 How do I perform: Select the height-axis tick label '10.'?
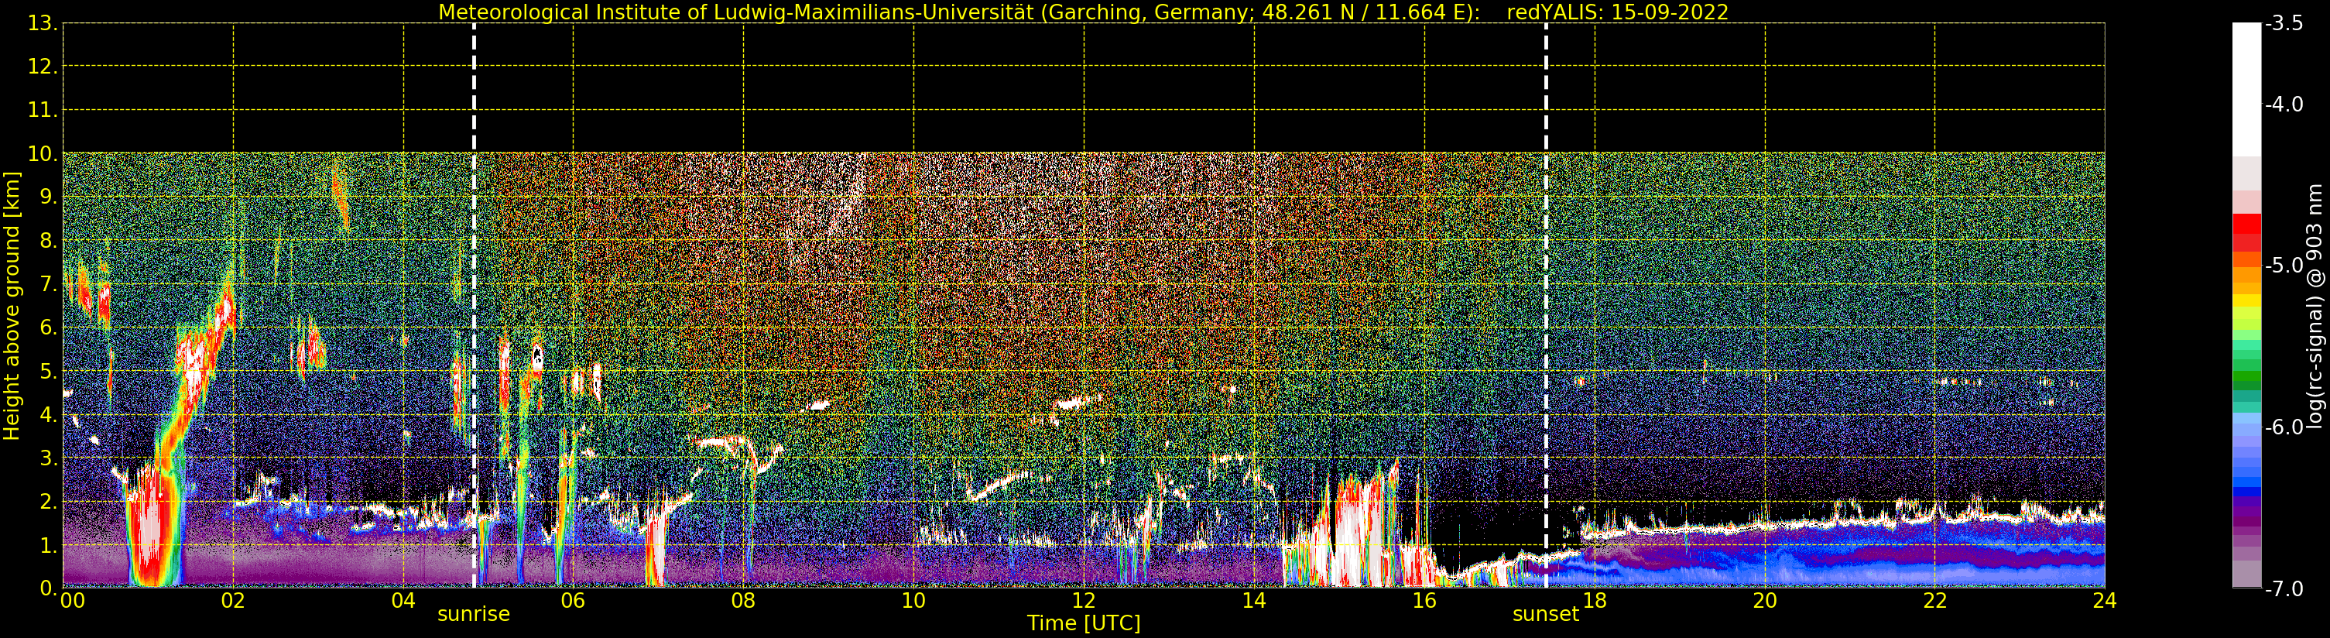coord(43,154)
